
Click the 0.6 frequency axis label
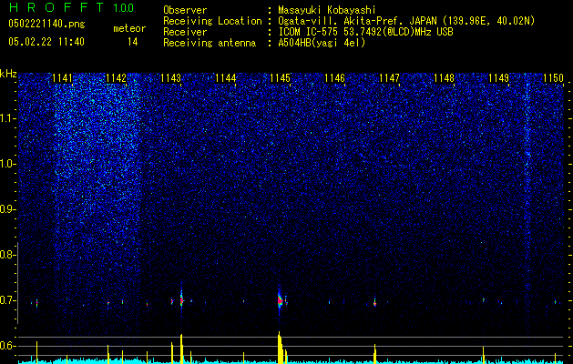tap(7, 346)
